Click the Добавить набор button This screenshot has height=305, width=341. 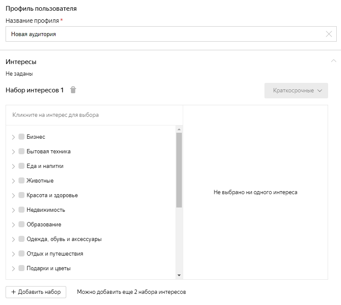click(36, 292)
